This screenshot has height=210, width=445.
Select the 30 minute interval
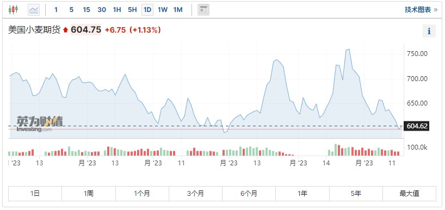pos(102,10)
